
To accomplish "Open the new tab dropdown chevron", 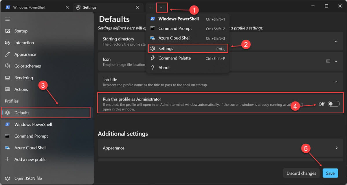I will coord(161,7).
